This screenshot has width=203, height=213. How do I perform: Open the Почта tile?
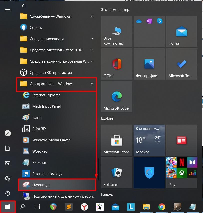pyautogui.click(x=182, y=32)
